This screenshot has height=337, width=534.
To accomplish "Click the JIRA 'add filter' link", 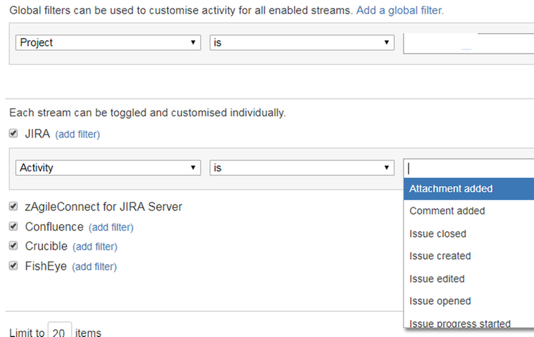I will (77, 135).
